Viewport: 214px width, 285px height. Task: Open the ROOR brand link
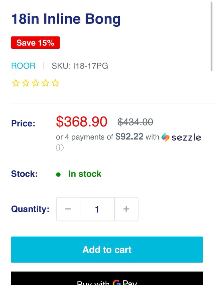coord(23,66)
